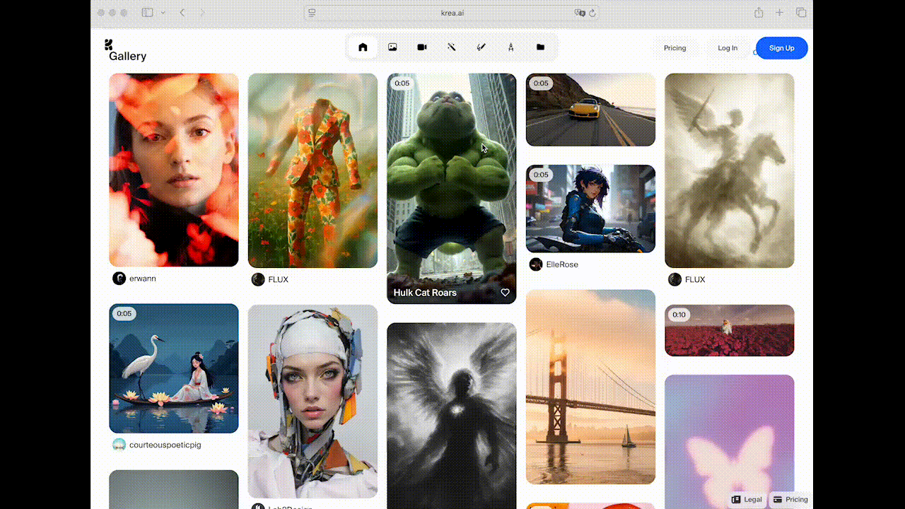Open the anime biker girl video
This screenshot has height=509, width=905.
pos(590,209)
